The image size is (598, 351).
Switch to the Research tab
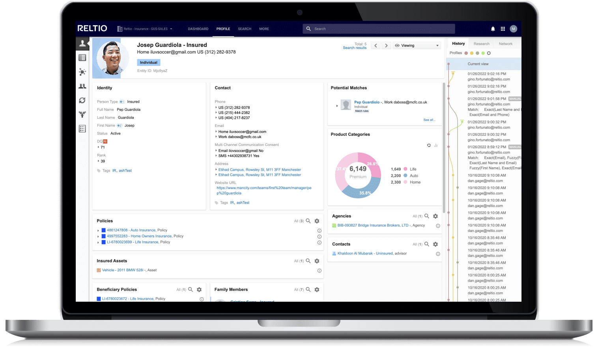(x=482, y=44)
